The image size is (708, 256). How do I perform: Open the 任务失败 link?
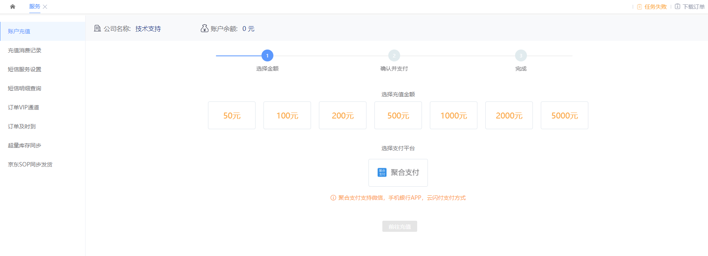(x=655, y=7)
